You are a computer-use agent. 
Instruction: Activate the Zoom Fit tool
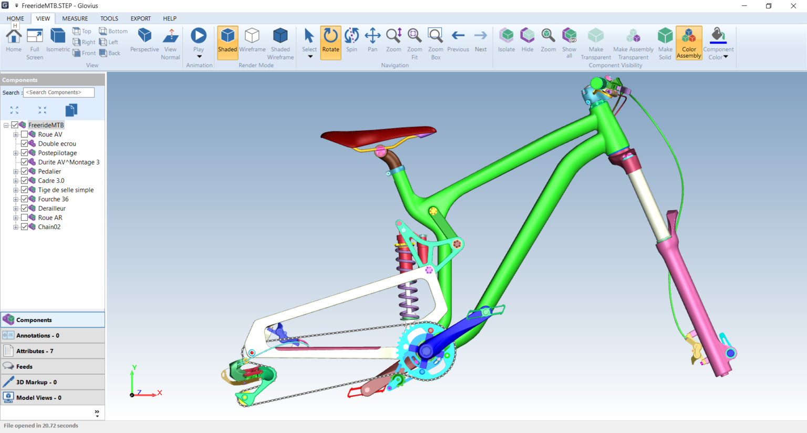coord(415,37)
